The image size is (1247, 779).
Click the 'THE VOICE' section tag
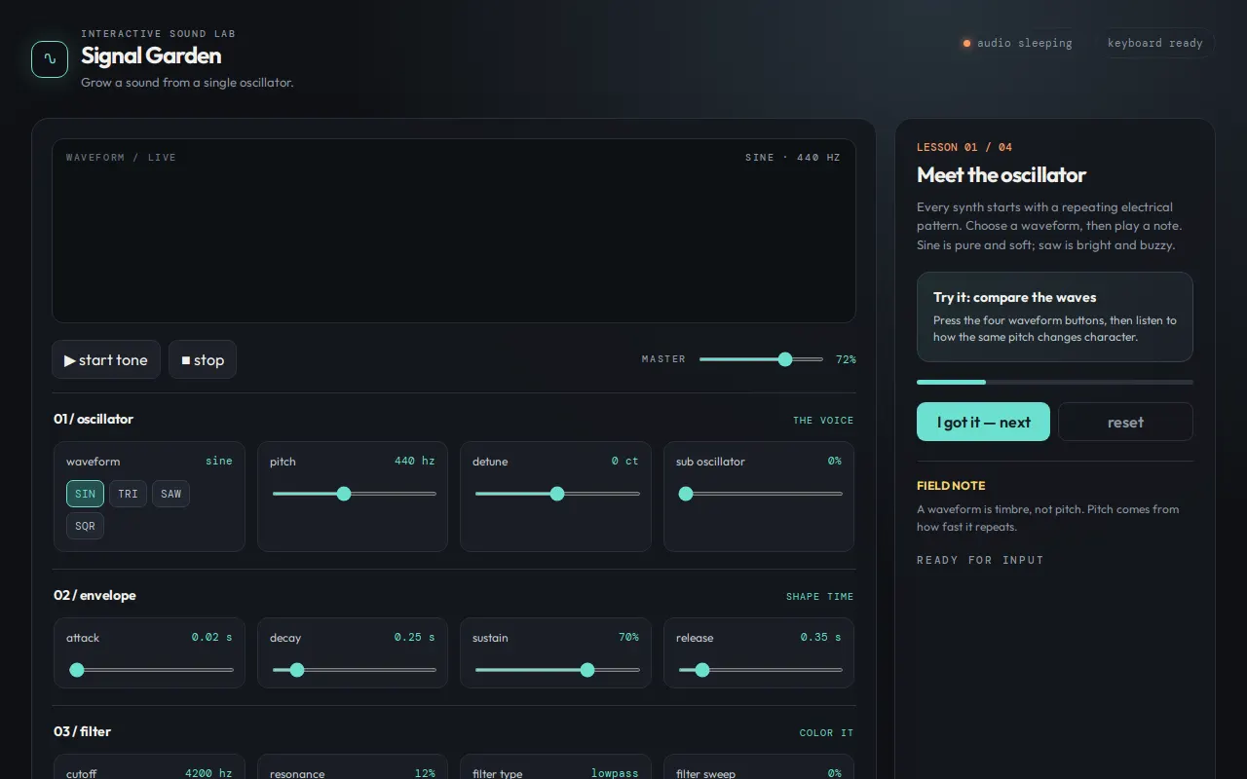click(x=823, y=420)
